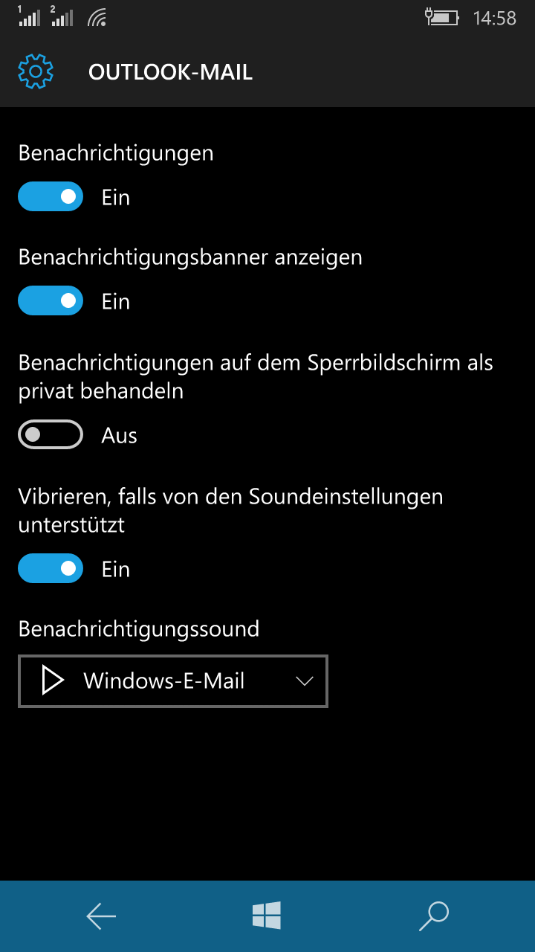Open settings via the gear icon
Viewport: 535px width, 952px height.
(36, 72)
